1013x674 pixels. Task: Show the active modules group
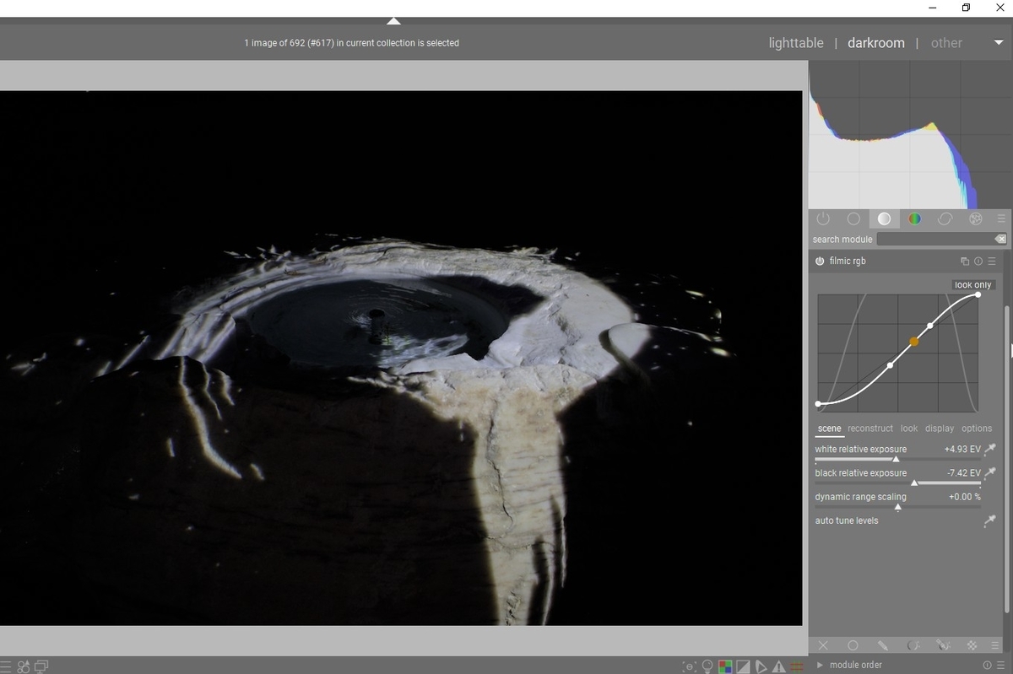(823, 218)
